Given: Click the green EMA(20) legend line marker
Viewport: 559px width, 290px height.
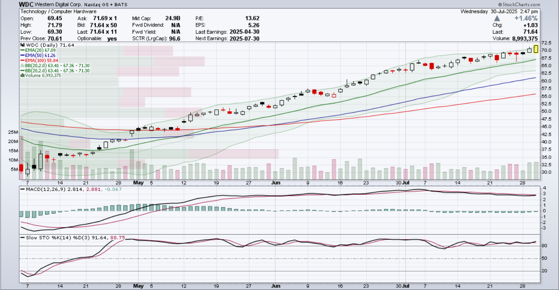Looking at the screenshot, I should pos(22,50).
